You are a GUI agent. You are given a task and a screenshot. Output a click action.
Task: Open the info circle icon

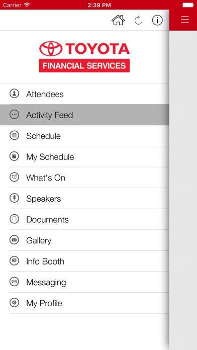pos(157,20)
